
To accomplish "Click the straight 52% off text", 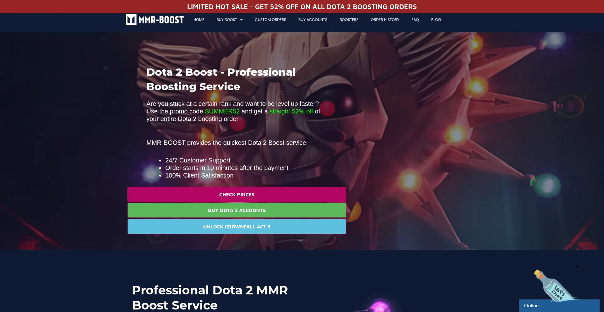I will (x=291, y=111).
